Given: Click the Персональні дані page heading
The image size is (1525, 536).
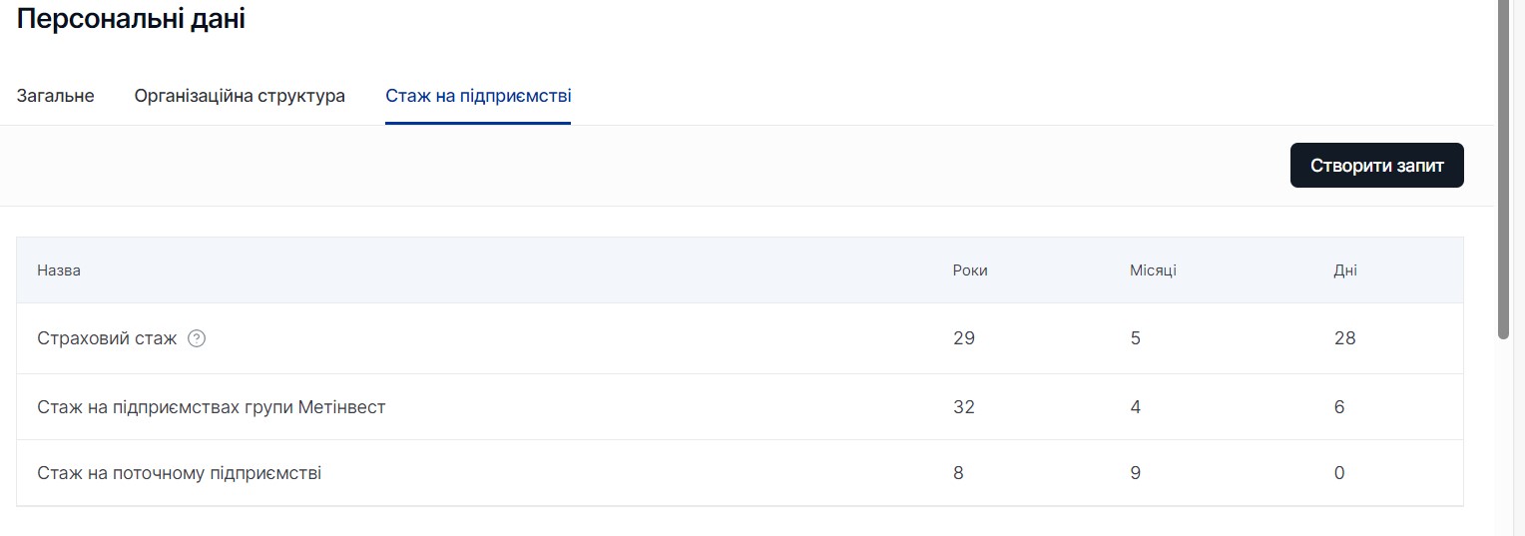Looking at the screenshot, I should click(x=131, y=19).
